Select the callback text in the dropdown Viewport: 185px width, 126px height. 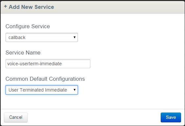[x=17, y=37]
